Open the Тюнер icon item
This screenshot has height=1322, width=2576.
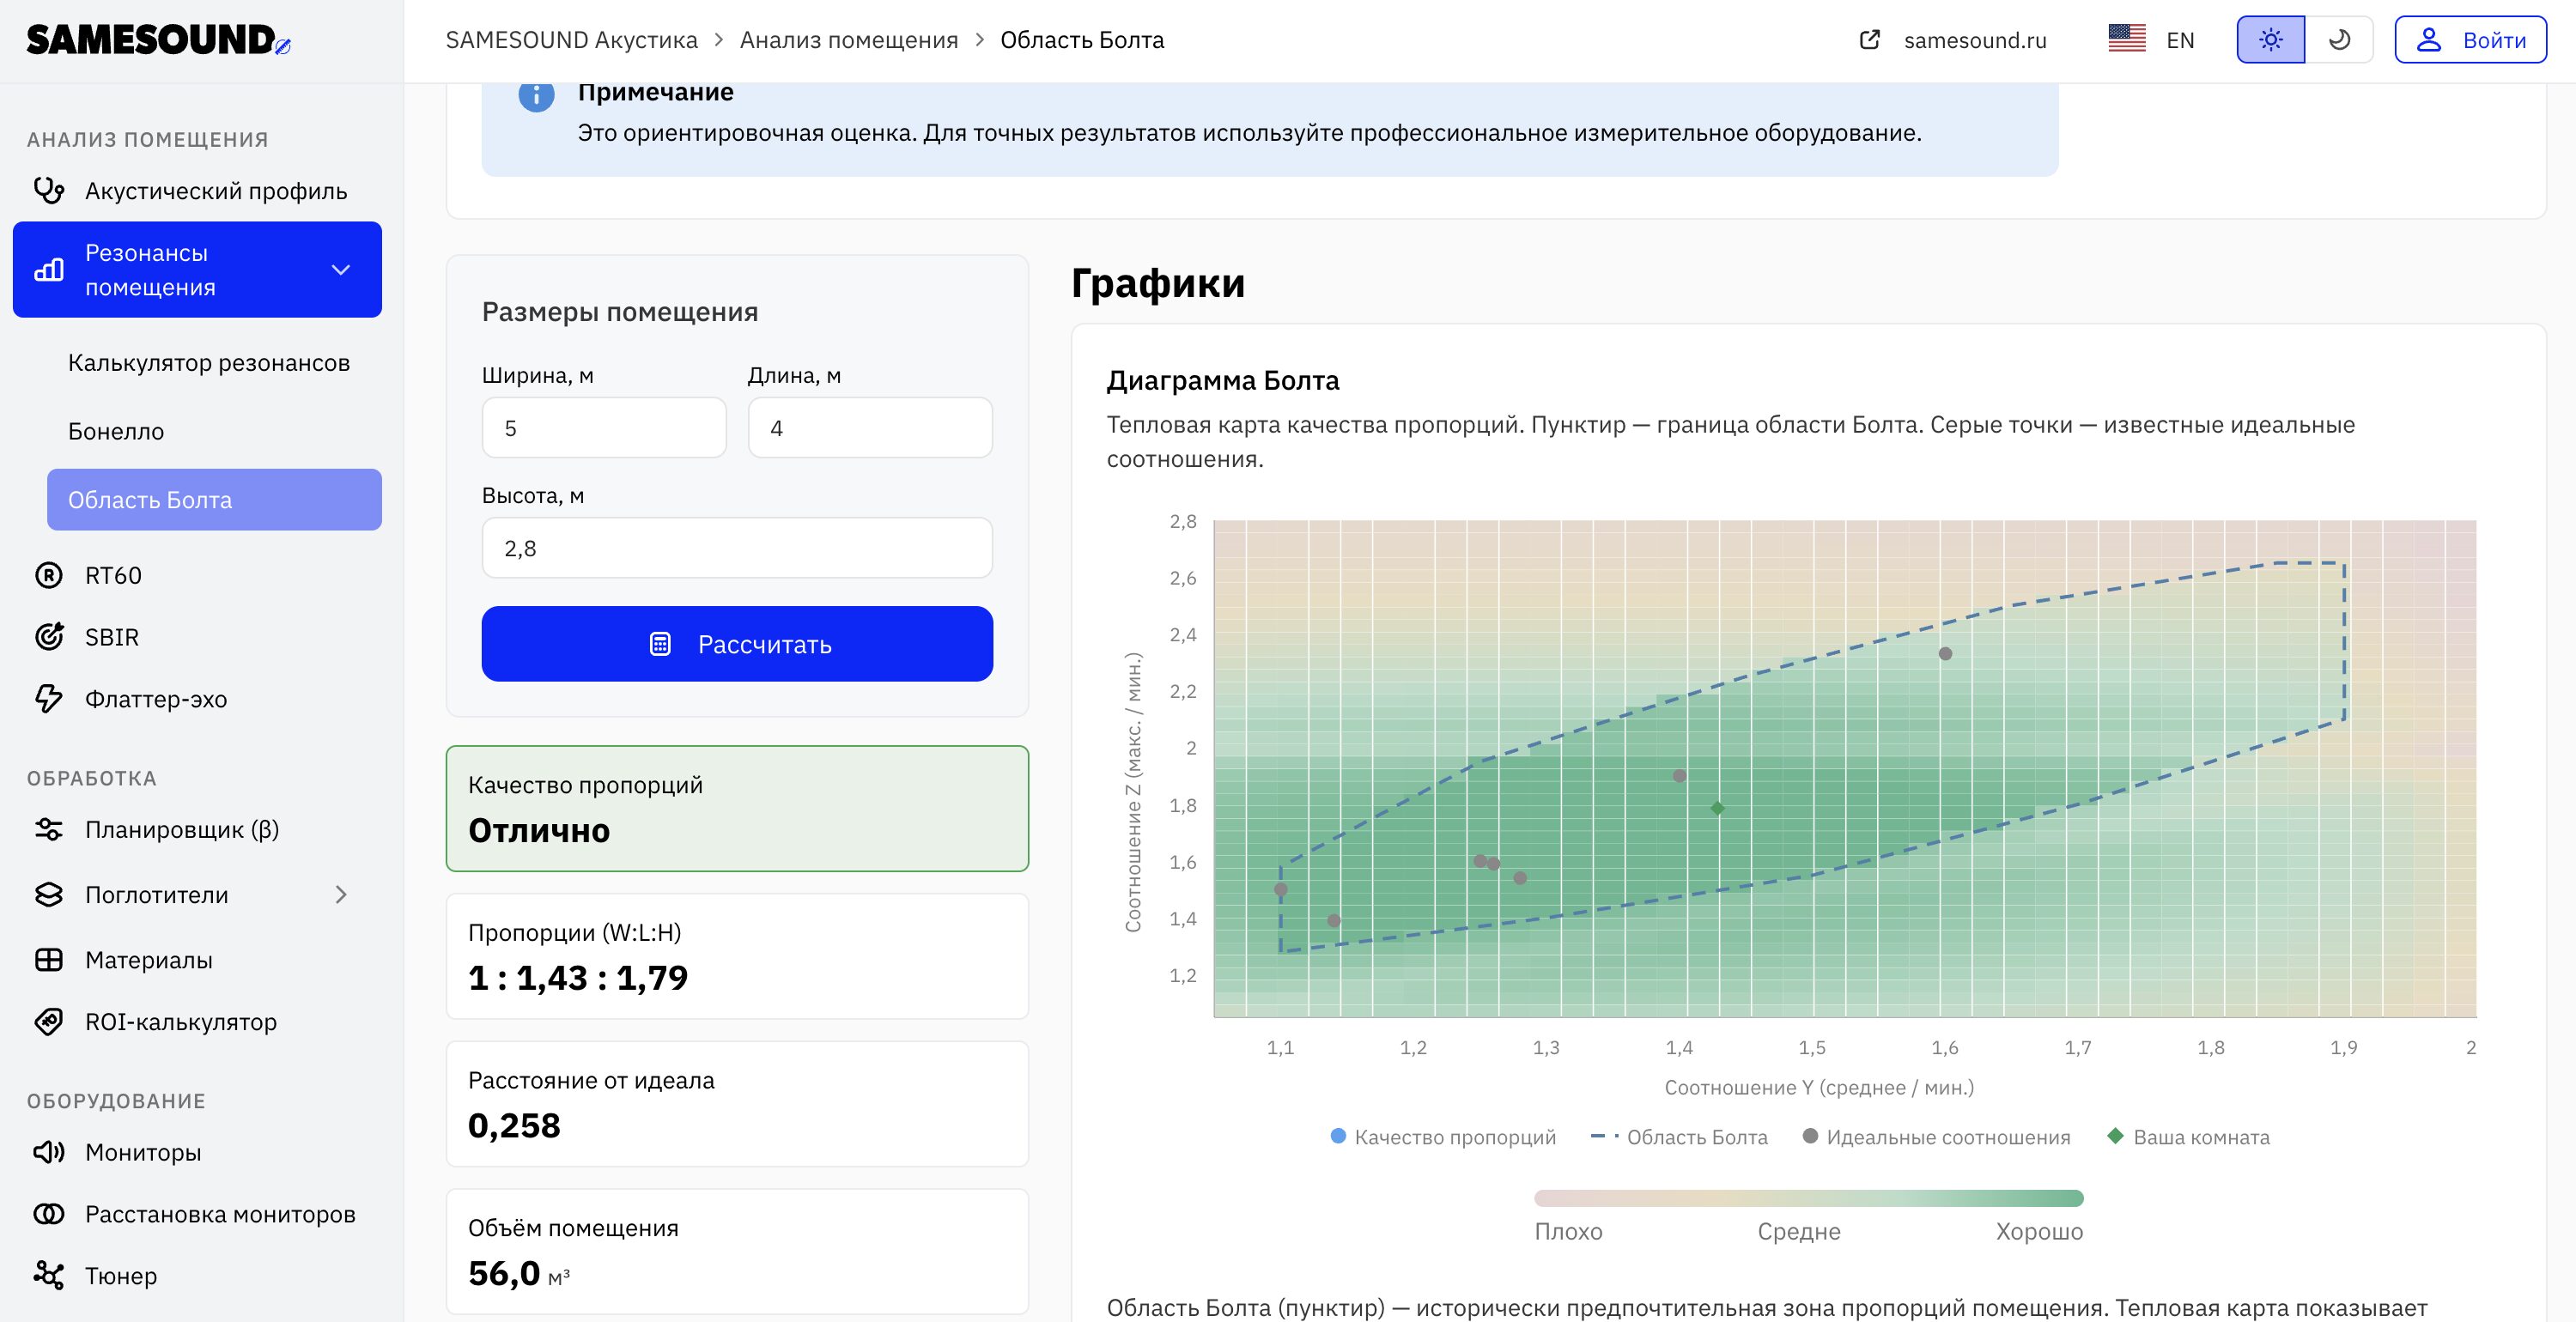49,1275
